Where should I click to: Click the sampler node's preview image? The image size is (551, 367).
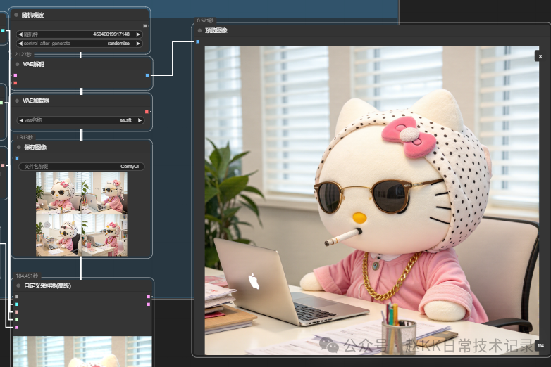[x=82, y=352]
